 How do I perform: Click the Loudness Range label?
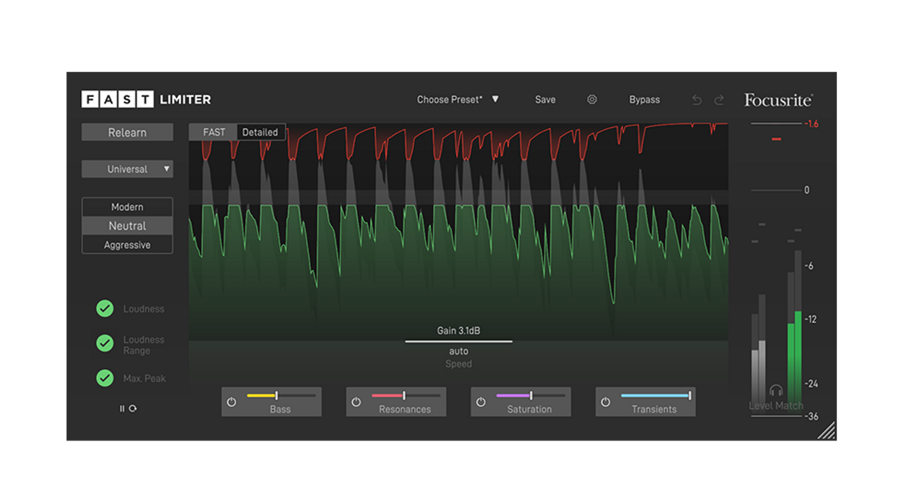tap(144, 345)
